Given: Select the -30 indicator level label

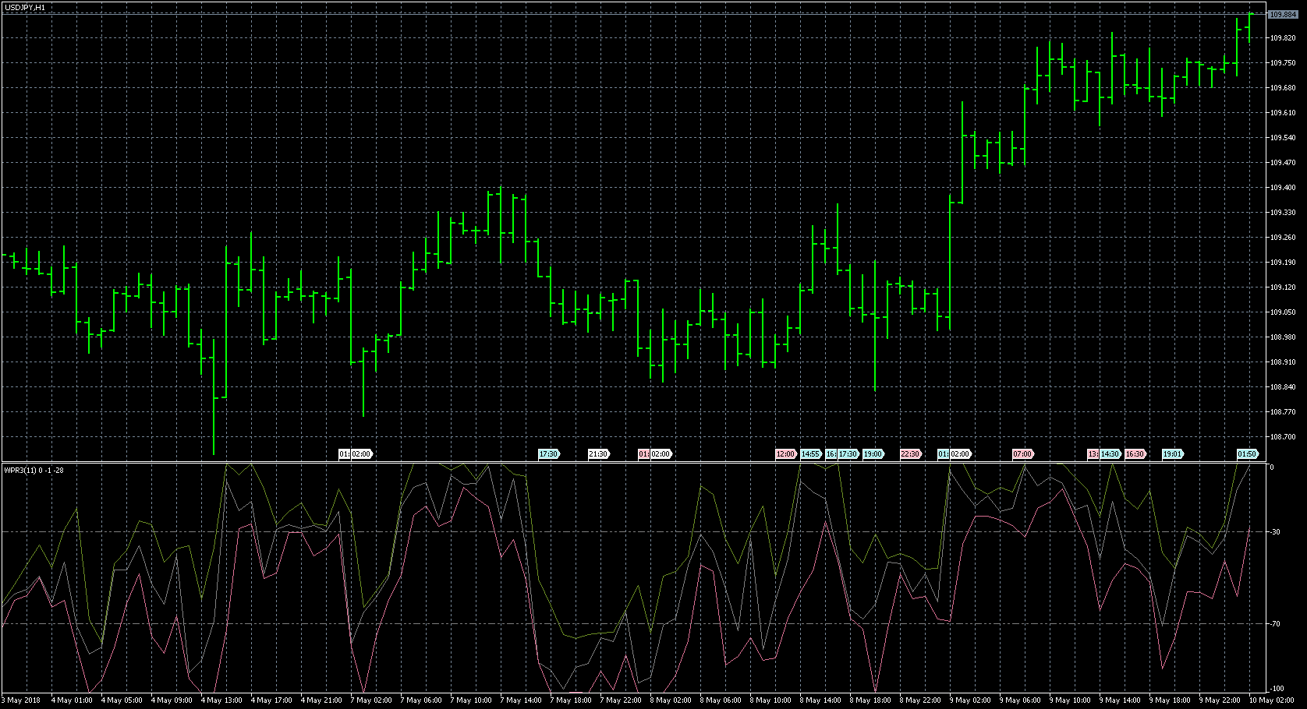Looking at the screenshot, I should [1275, 532].
